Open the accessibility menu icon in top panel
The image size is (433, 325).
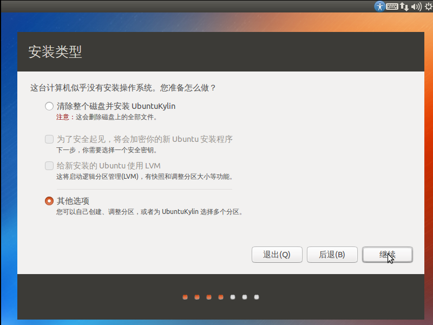click(380, 6)
